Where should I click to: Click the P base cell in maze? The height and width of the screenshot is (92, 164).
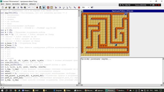[x=126, y=14]
